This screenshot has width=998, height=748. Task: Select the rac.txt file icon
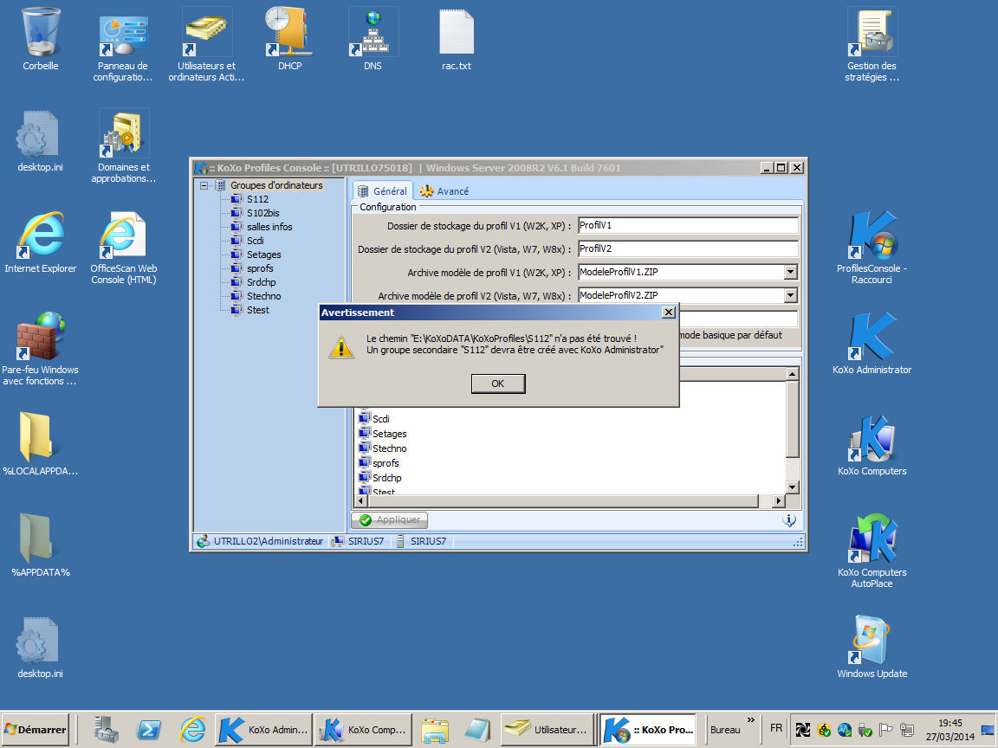click(457, 38)
